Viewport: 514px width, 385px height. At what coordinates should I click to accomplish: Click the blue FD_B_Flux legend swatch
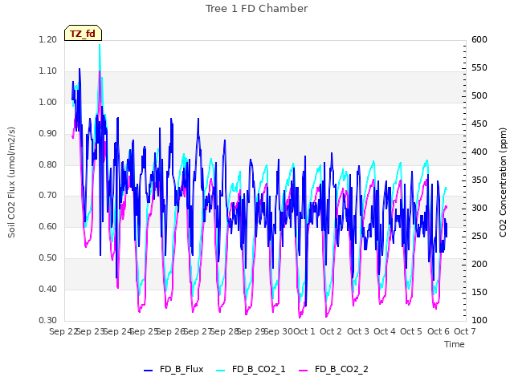coord(148,371)
